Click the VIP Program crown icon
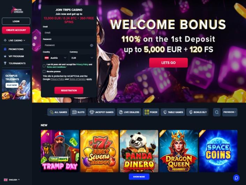This screenshot has height=185, width=246. [5, 56]
